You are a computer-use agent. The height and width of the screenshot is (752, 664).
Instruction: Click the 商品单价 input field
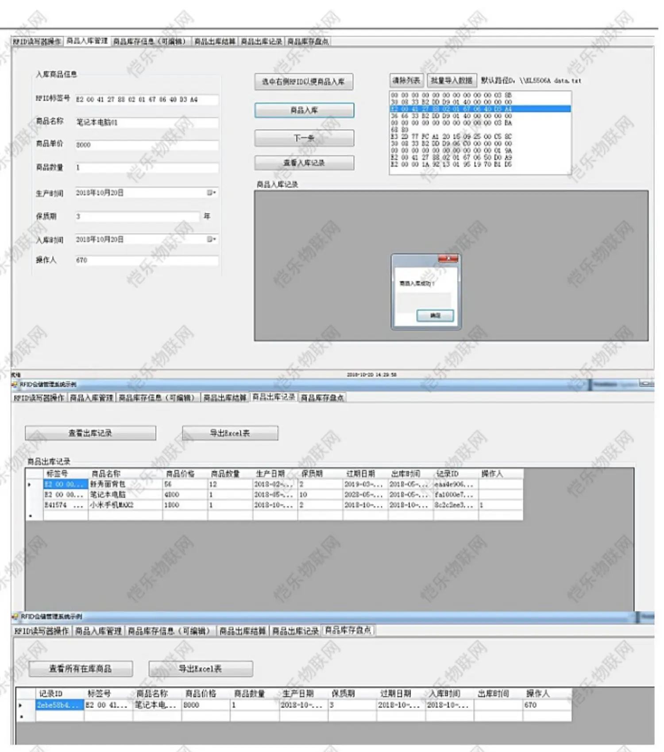point(146,145)
